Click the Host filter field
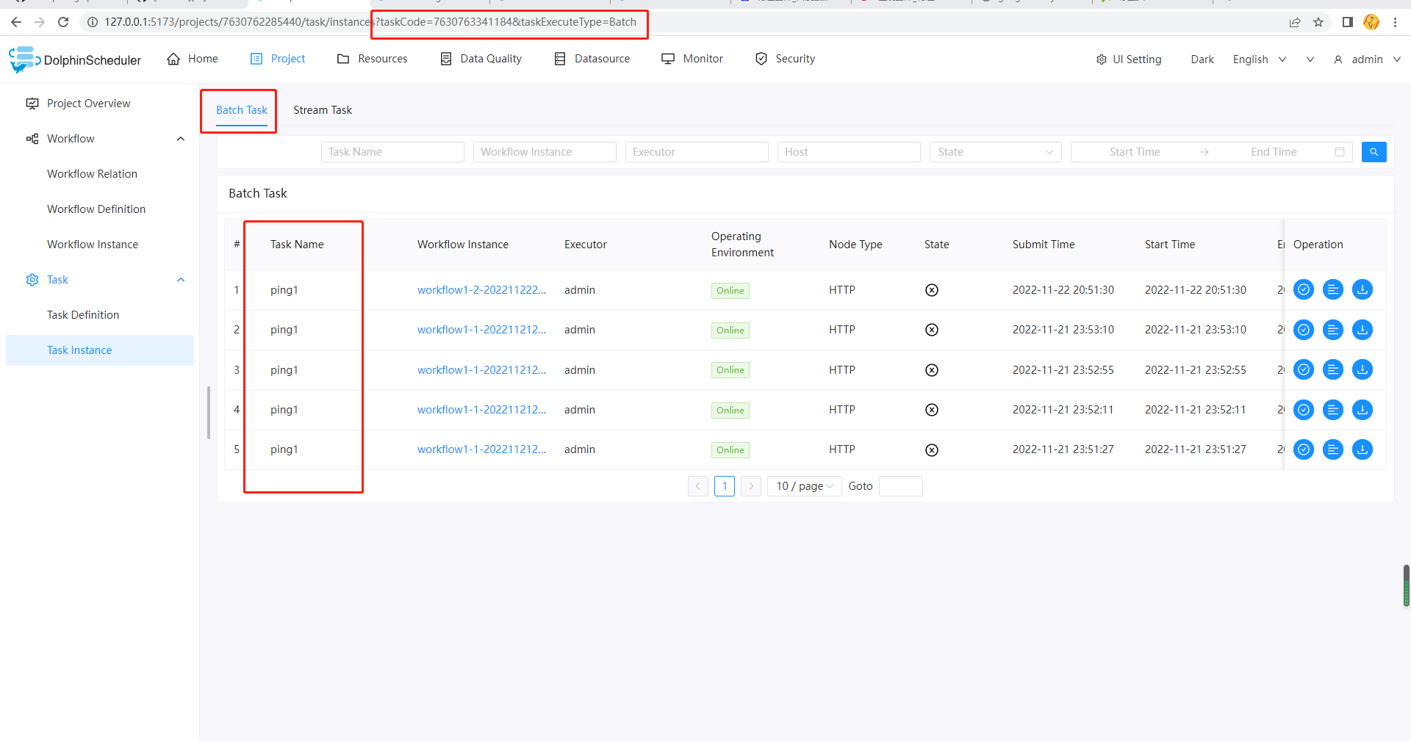Screen dimensions: 1411x741 click(849, 152)
